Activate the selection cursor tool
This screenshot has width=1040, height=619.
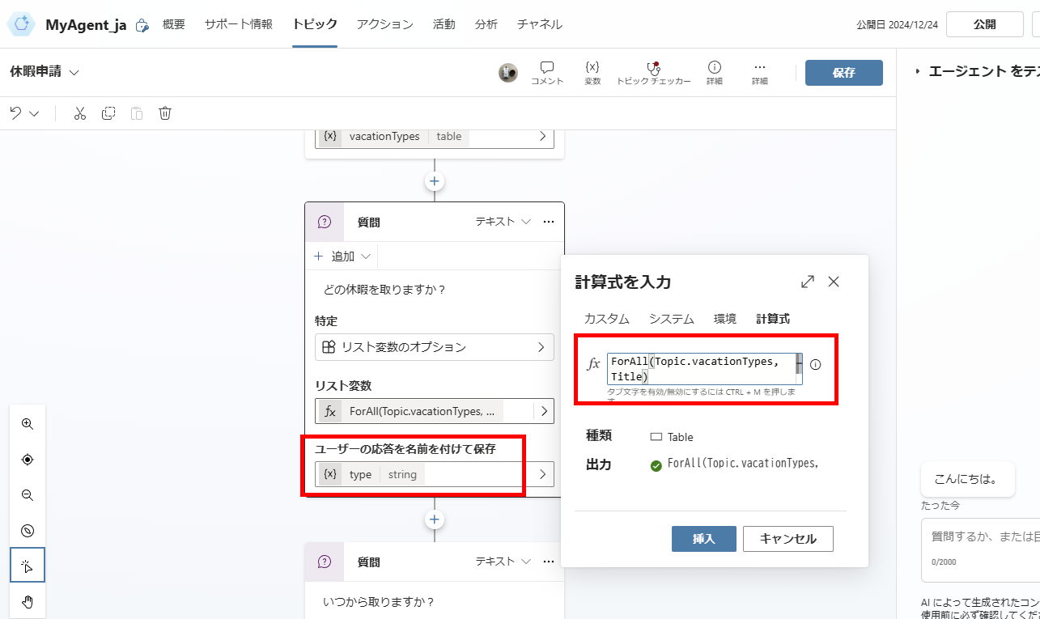[27, 565]
